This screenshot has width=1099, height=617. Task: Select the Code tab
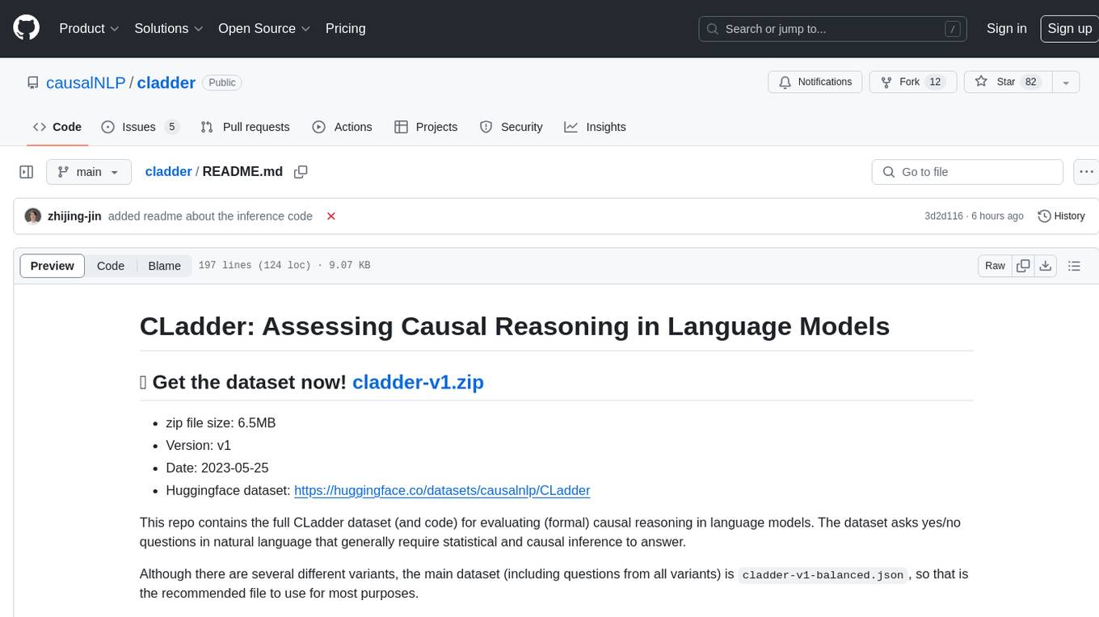click(x=57, y=127)
